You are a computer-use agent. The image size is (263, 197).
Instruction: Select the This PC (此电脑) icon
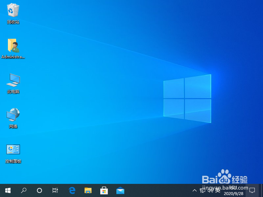coord(13,83)
